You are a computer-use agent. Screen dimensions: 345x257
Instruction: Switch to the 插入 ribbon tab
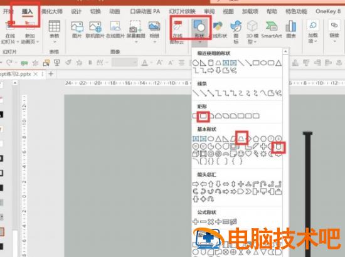pyautogui.click(x=27, y=11)
